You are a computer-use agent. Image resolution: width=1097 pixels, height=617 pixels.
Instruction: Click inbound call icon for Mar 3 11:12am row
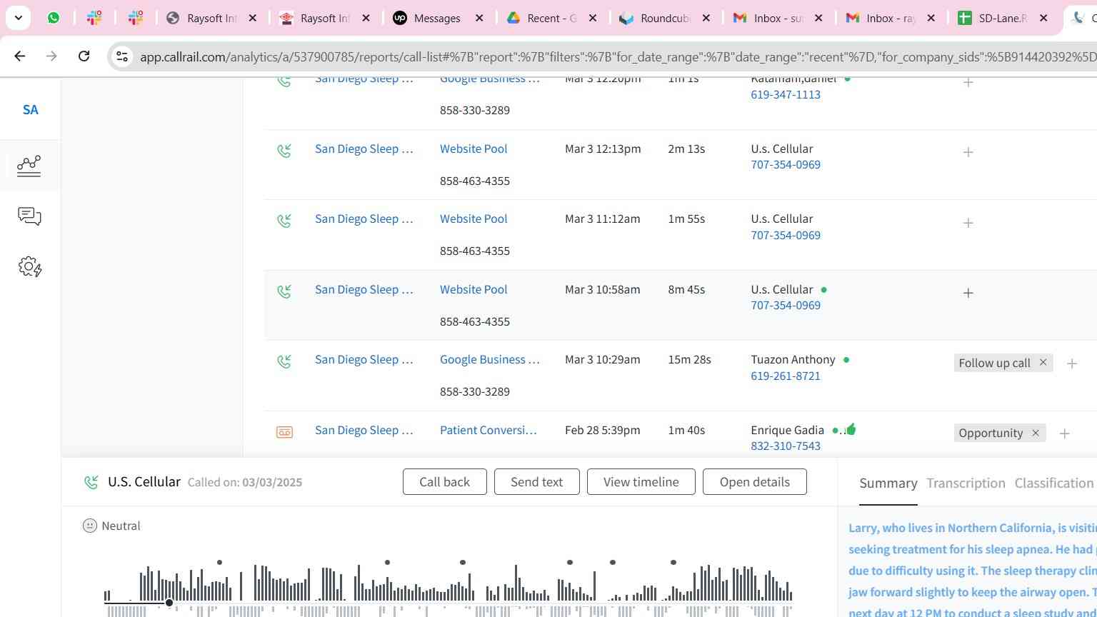[284, 221]
